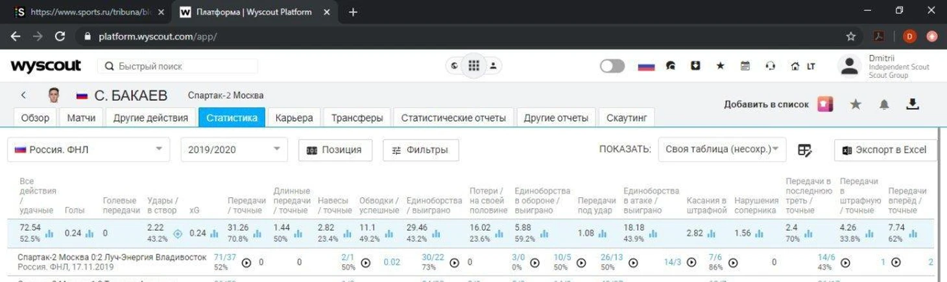Click the globe icon beside the apps grid
Image resolution: width=947 pixels, height=282 pixels.
coord(455,66)
